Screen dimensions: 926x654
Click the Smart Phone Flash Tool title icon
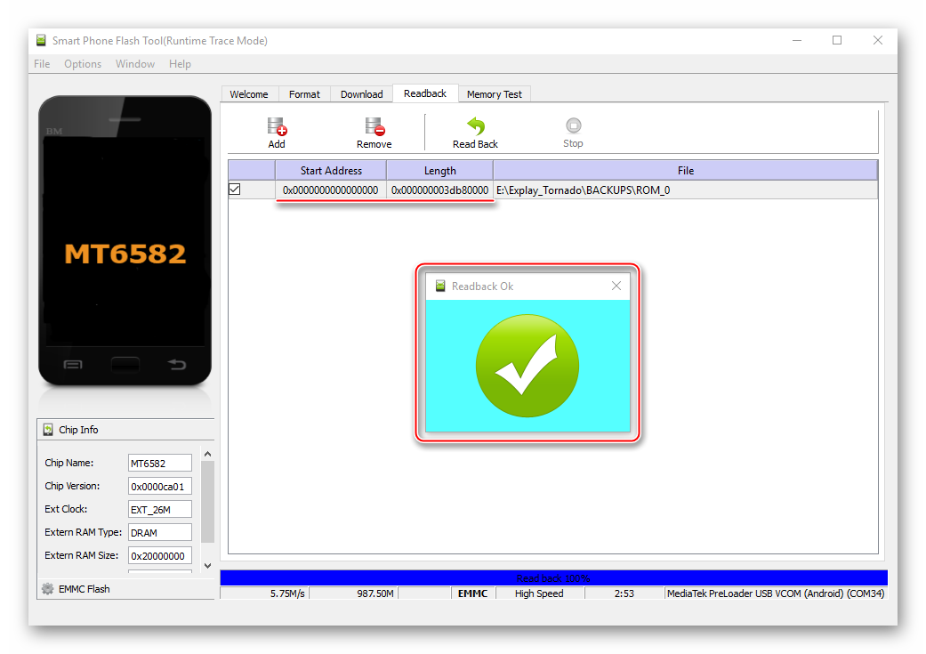[x=41, y=40]
